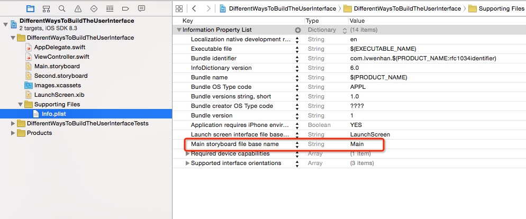
Task: Open the Issue navigator warning icon
Action: tap(78, 8)
